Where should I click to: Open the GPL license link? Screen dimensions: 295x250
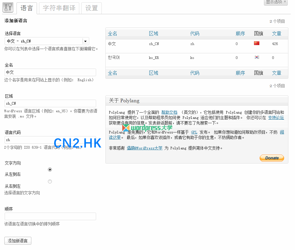[194, 132]
